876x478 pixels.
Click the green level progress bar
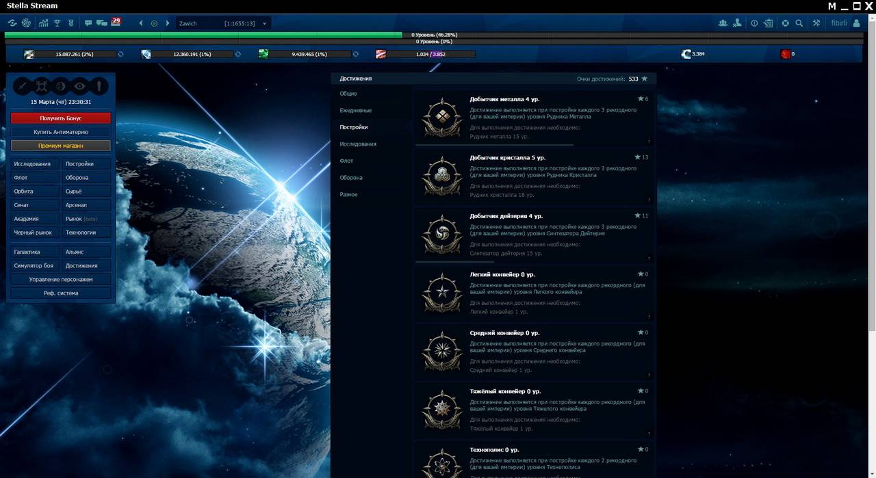(203, 34)
